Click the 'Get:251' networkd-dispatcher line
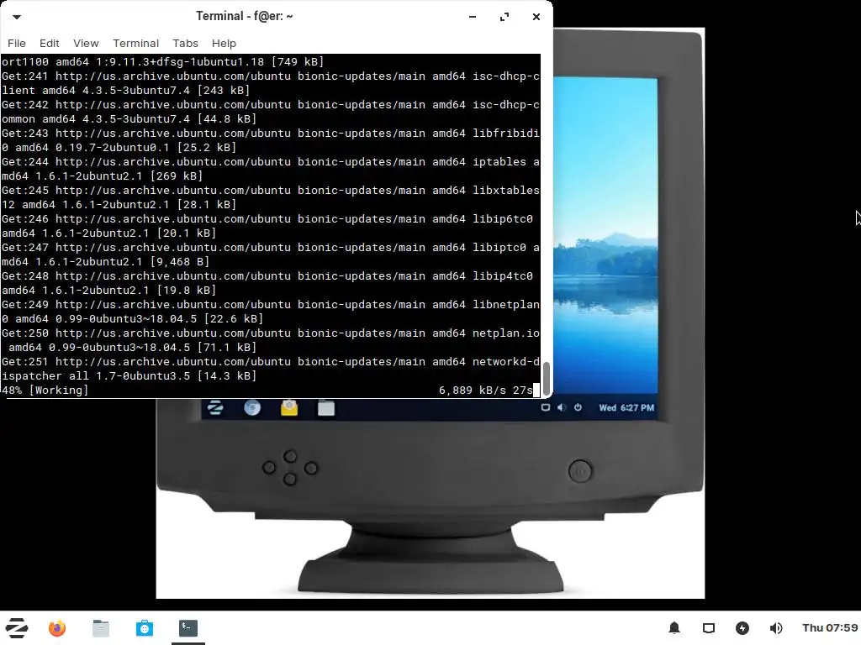This screenshot has height=645, width=861. tap(270, 369)
